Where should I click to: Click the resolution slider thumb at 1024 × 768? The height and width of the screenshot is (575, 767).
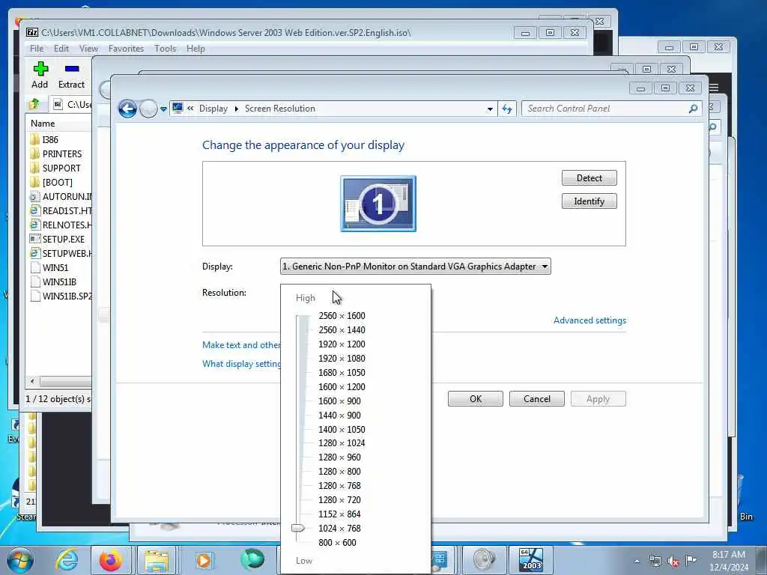pos(298,528)
